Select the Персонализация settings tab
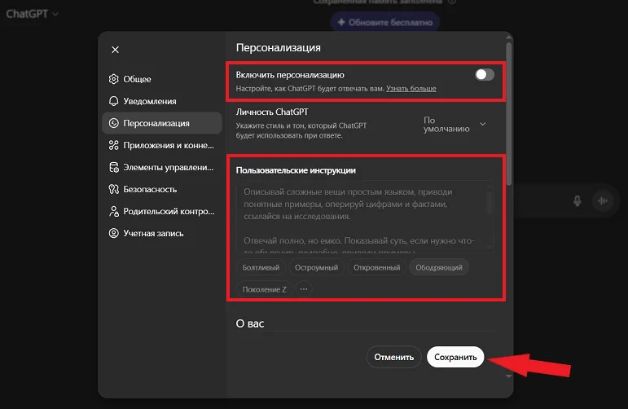 coord(162,123)
